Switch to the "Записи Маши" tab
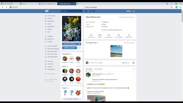The image size is (183, 103). [x=98, y=69]
